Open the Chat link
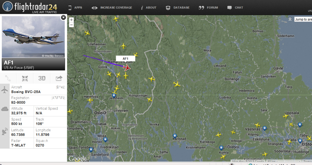312x165 pixels. click(x=235, y=8)
